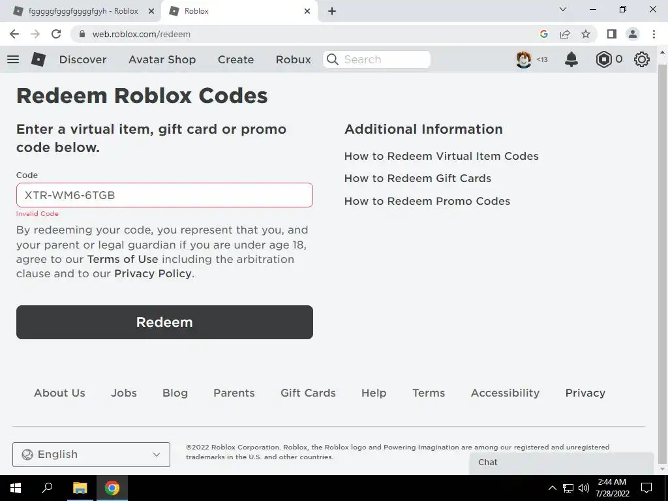
Task: Open the Robux balance icon
Action: (603, 59)
